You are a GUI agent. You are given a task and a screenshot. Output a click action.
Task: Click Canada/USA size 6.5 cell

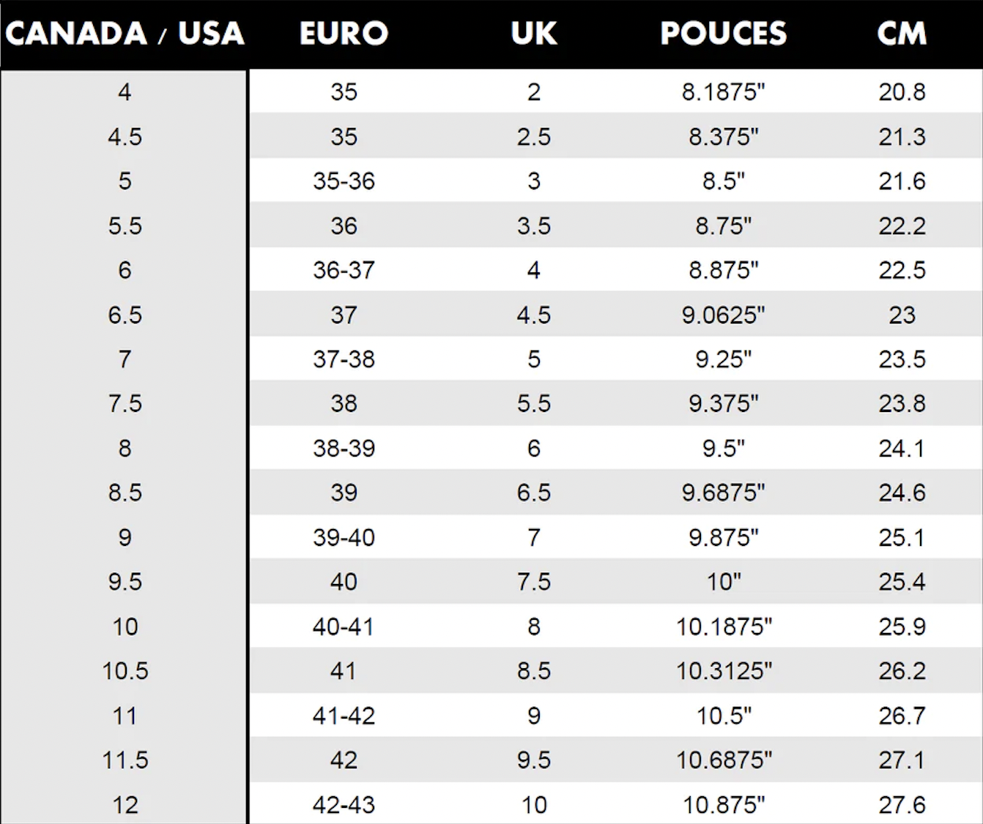point(125,315)
